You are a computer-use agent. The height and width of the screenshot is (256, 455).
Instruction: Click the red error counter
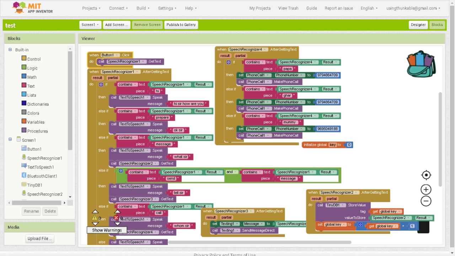[116, 217]
